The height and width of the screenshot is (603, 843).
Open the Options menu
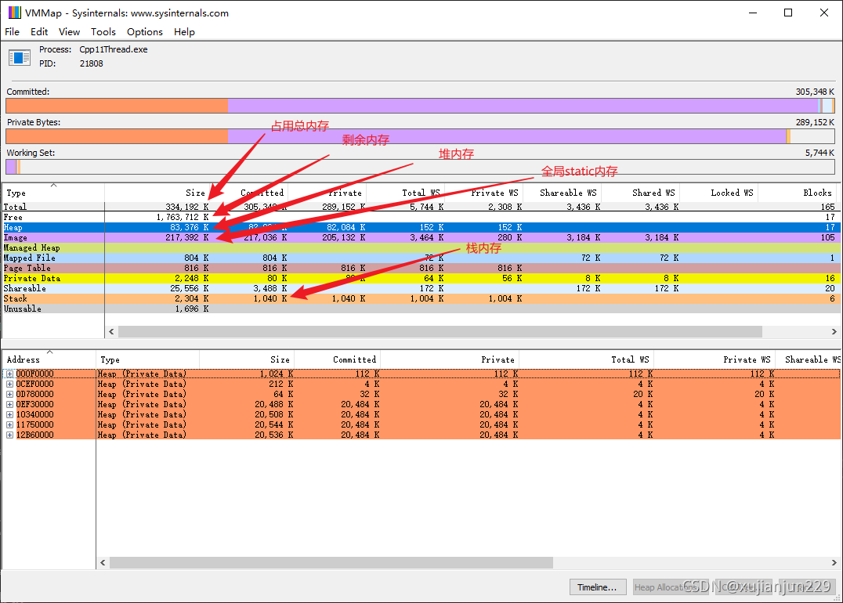pos(145,31)
